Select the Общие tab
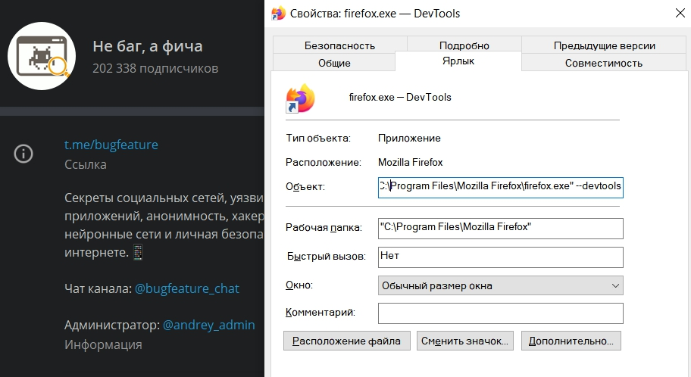 [333, 63]
